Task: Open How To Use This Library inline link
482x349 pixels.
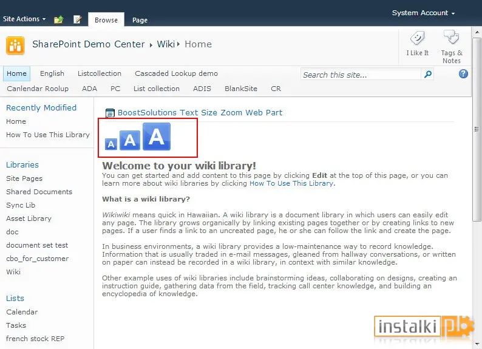Action: coord(291,183)
